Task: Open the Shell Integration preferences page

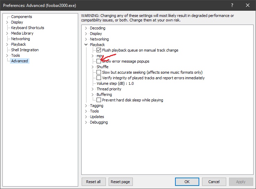Action: point(25,50)
